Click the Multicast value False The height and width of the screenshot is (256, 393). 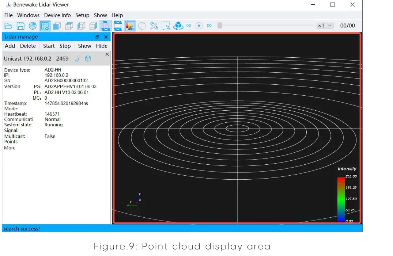click(x=50, y=136)
